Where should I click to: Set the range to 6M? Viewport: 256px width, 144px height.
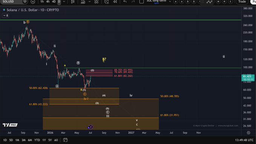tap(30, 140)
